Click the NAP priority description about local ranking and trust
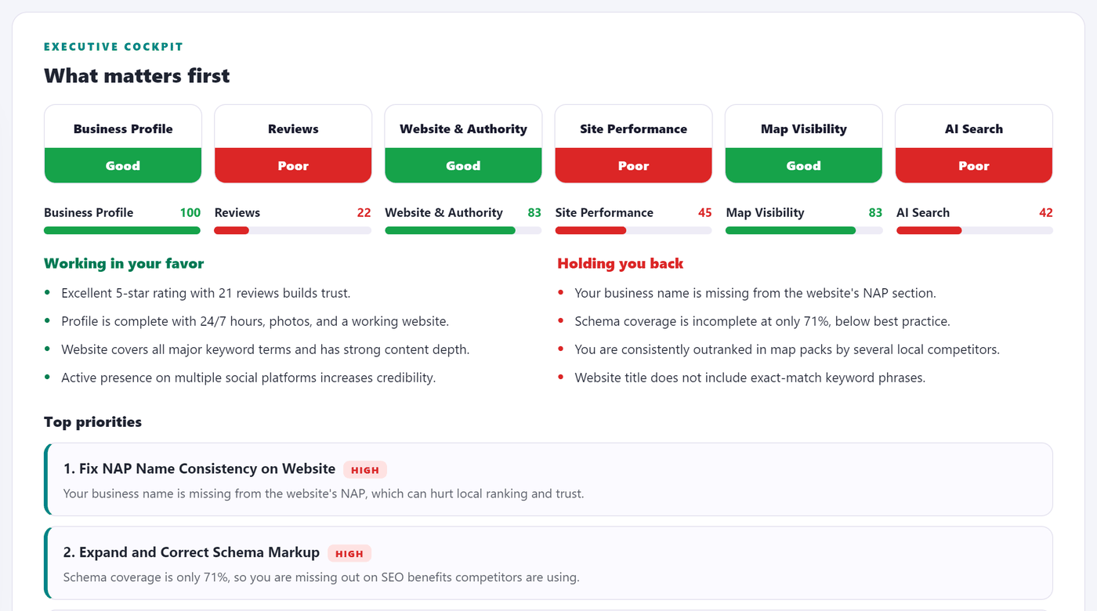 324,494
